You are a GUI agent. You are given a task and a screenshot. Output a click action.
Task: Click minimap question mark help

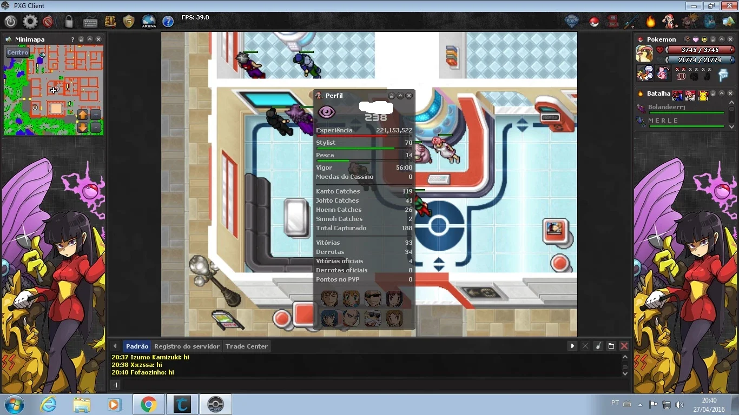[72, 39]
